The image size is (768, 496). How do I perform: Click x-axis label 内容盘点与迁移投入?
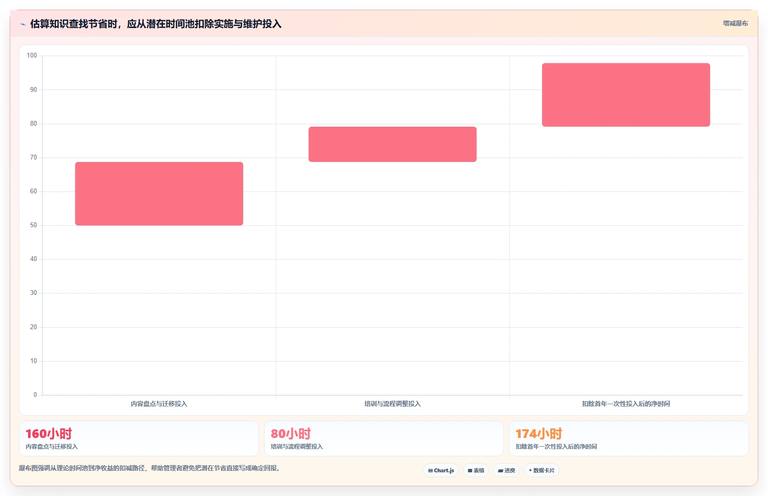tap(159, 404)
